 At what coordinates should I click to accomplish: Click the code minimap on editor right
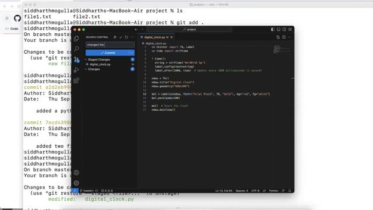pyautogui.click(x=282, y=49)
